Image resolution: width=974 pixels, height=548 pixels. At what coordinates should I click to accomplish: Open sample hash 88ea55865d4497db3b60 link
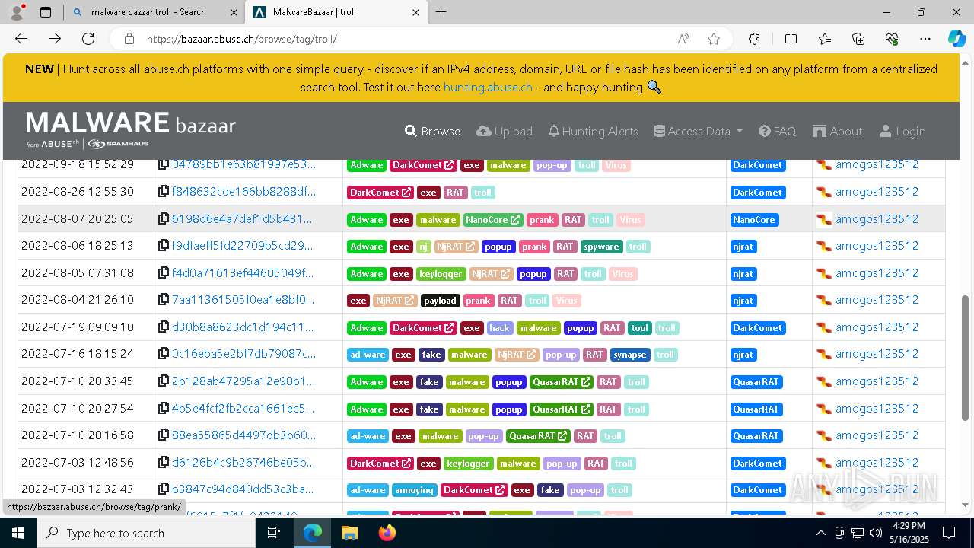tap(243, 435)
